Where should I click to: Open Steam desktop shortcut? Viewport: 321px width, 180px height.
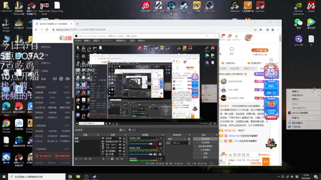pyautogui.click(x=184, y=7)
